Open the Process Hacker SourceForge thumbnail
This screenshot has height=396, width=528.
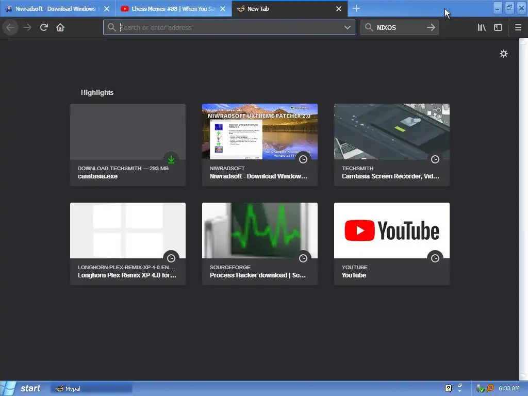point(260,230)
